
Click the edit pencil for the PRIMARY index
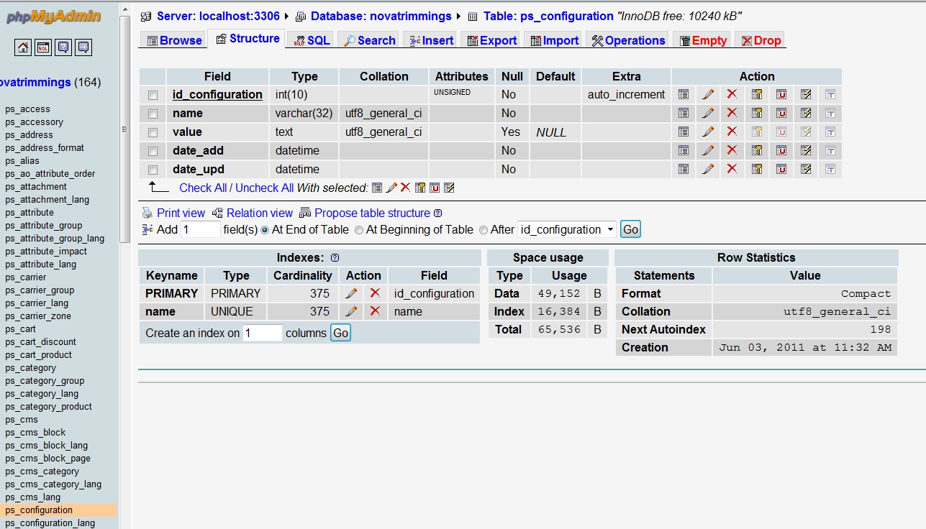[x=351, y=293]
